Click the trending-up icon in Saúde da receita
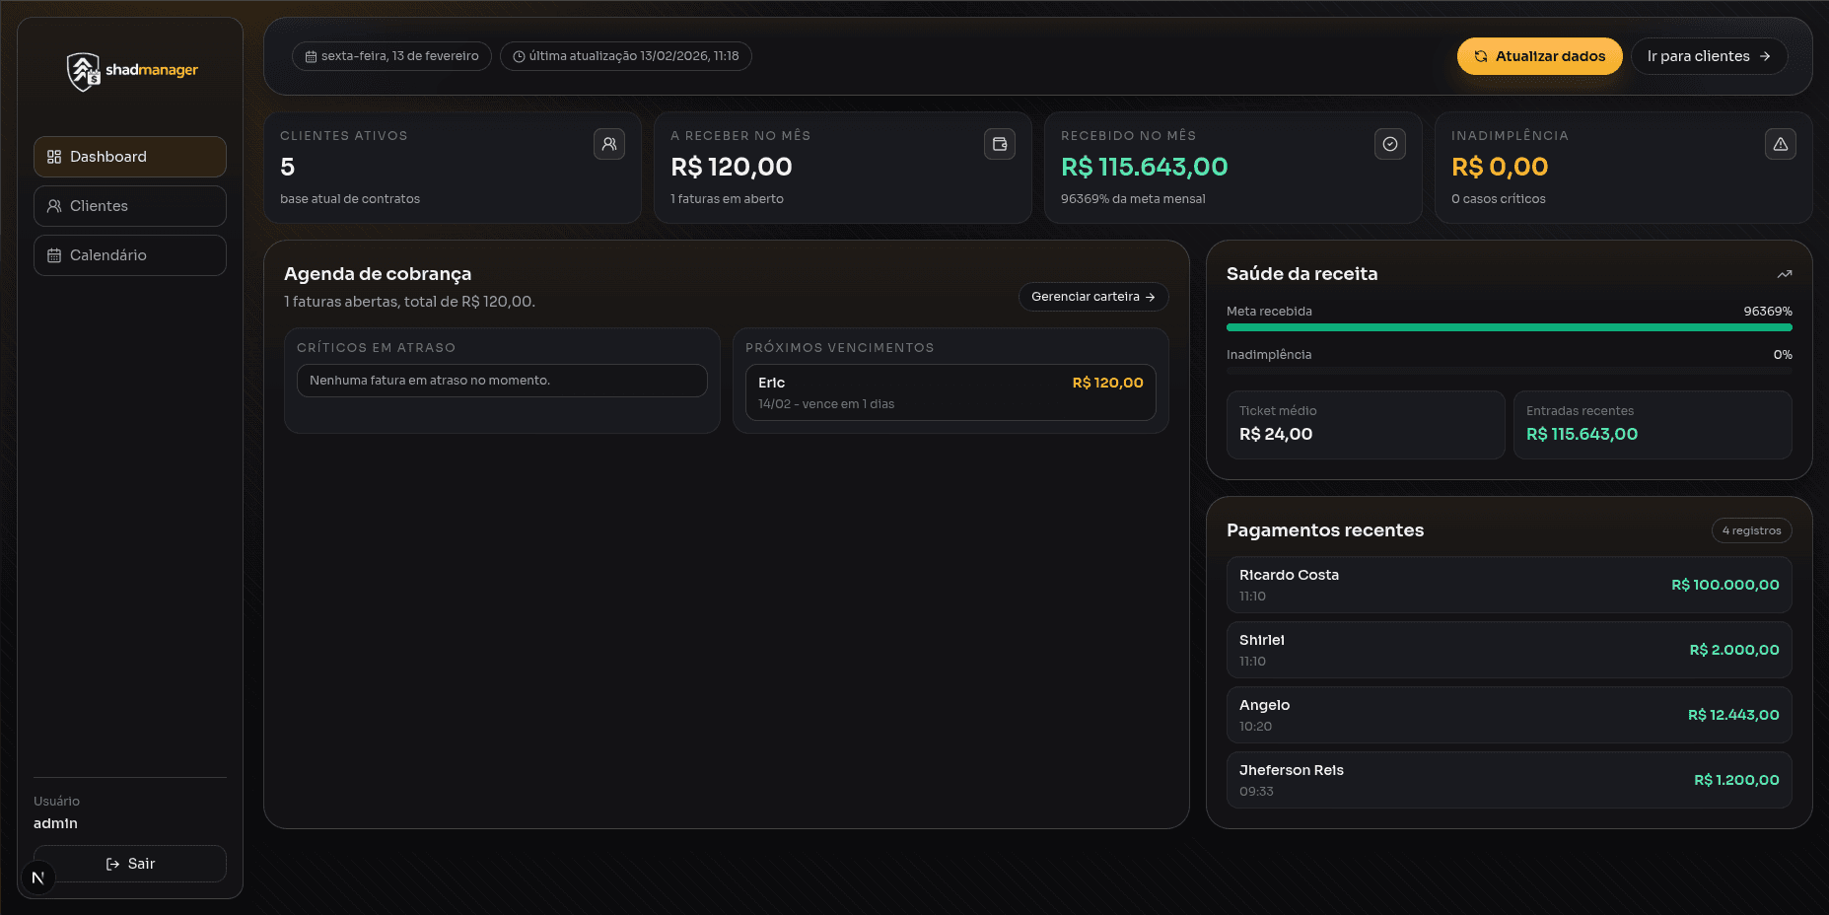This screenshot has width=1829, height=915. (1785, 273)
